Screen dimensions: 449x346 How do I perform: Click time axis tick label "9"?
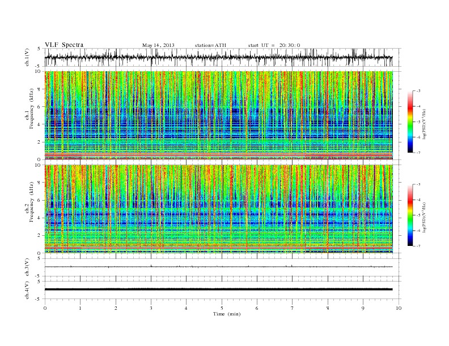tap(363, 308)
